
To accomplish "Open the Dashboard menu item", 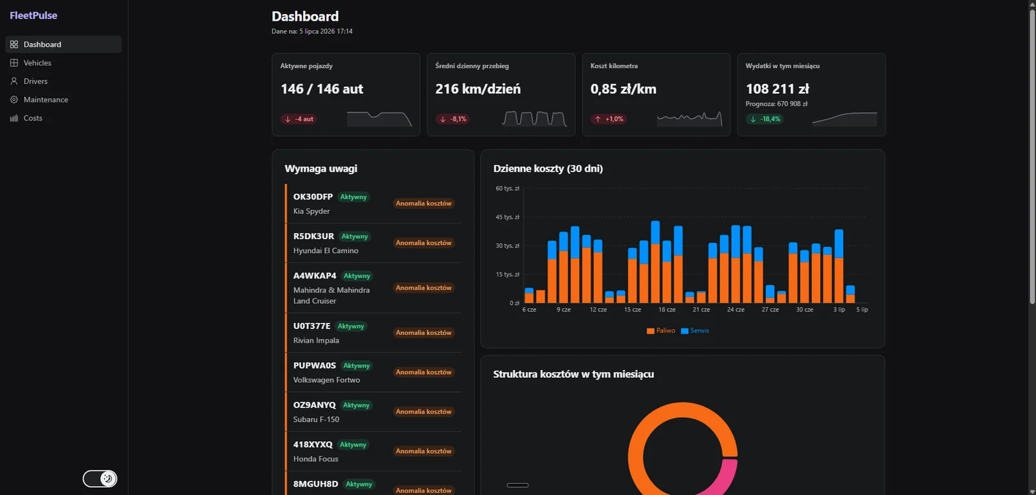I will [x=63, y=44].
